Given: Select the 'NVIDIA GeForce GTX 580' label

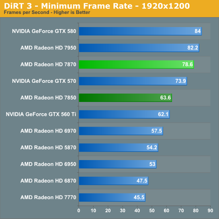Looking at the screenshot, I should (x=44, y=31).
